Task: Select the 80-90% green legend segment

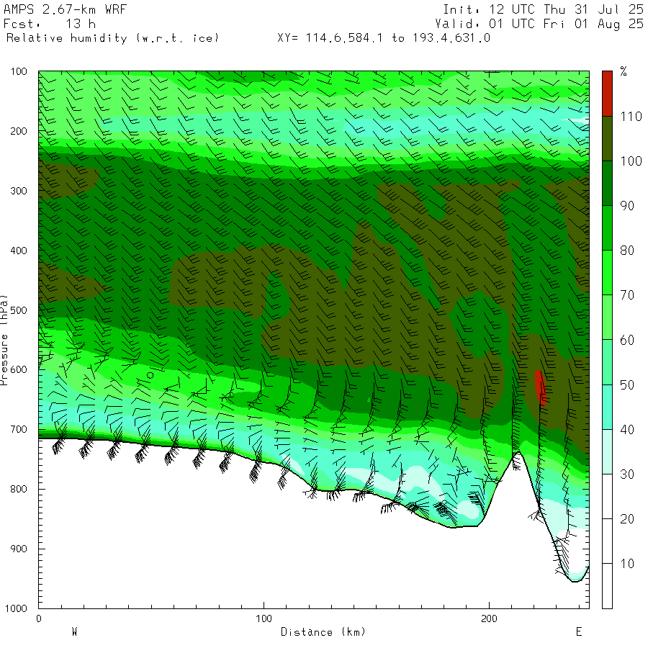Action: 607,228
